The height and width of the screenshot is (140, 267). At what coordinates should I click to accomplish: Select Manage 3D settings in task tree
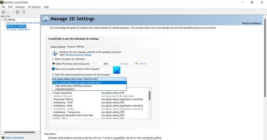pos(16,26)
